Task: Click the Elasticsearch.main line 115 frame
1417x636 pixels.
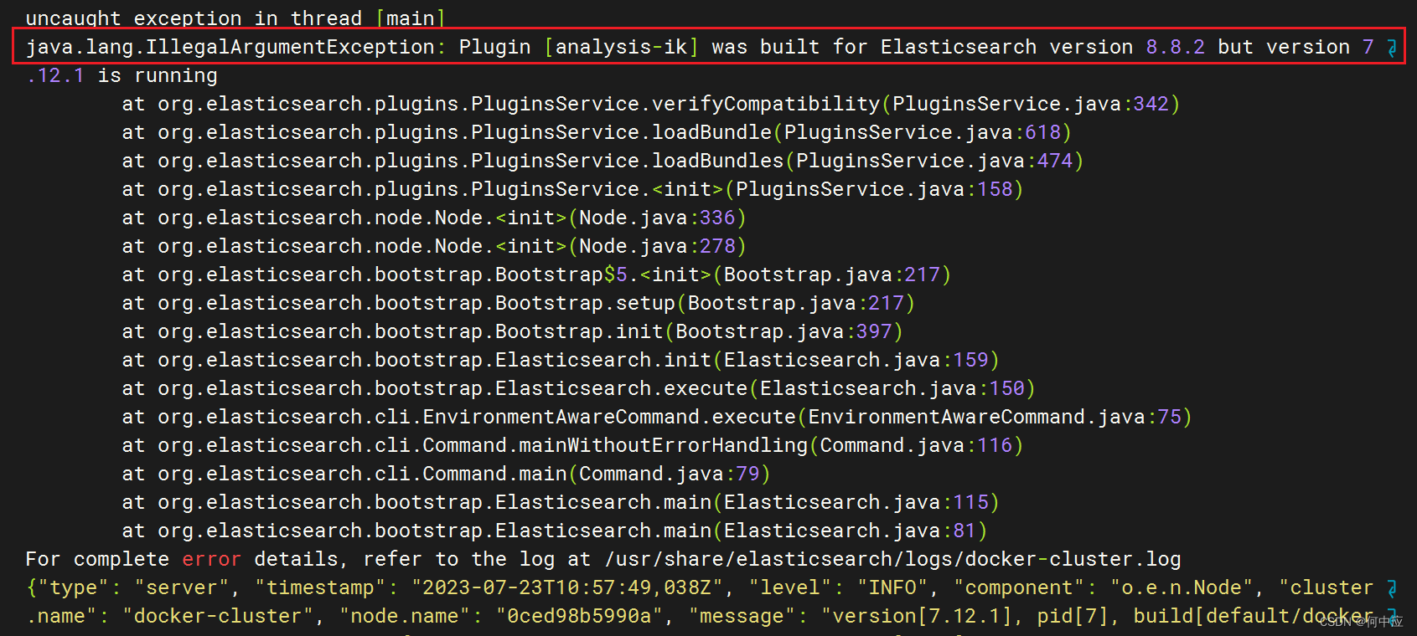Action: 560,502
